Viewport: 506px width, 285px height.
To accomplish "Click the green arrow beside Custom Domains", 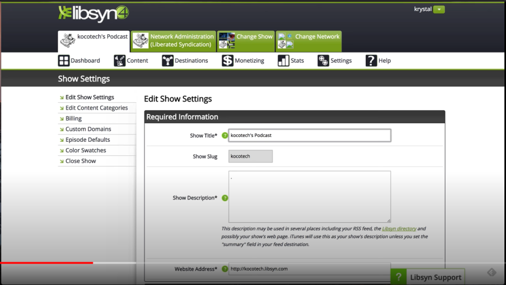I will click(x=62, y=130).
